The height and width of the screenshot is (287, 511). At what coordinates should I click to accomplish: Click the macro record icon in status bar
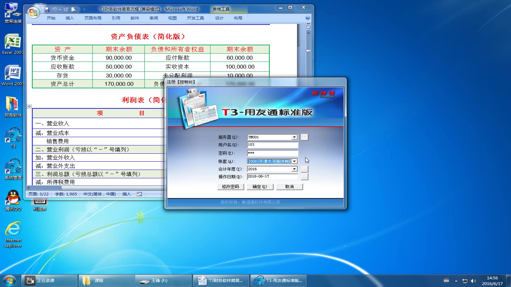click(x=139, y=194)
